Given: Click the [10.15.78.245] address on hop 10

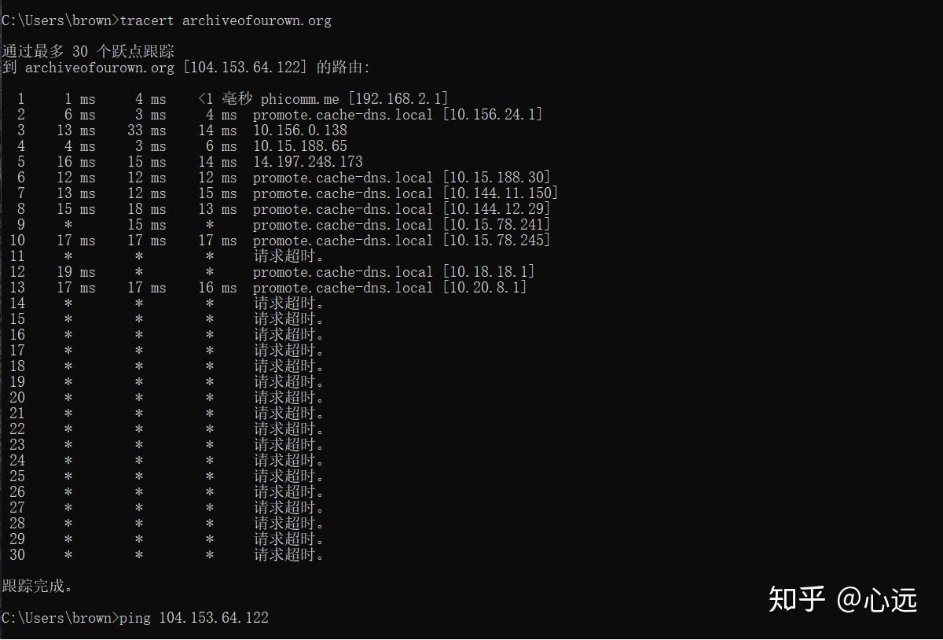Looking at the screenshot, I should (x=497, y=241).
